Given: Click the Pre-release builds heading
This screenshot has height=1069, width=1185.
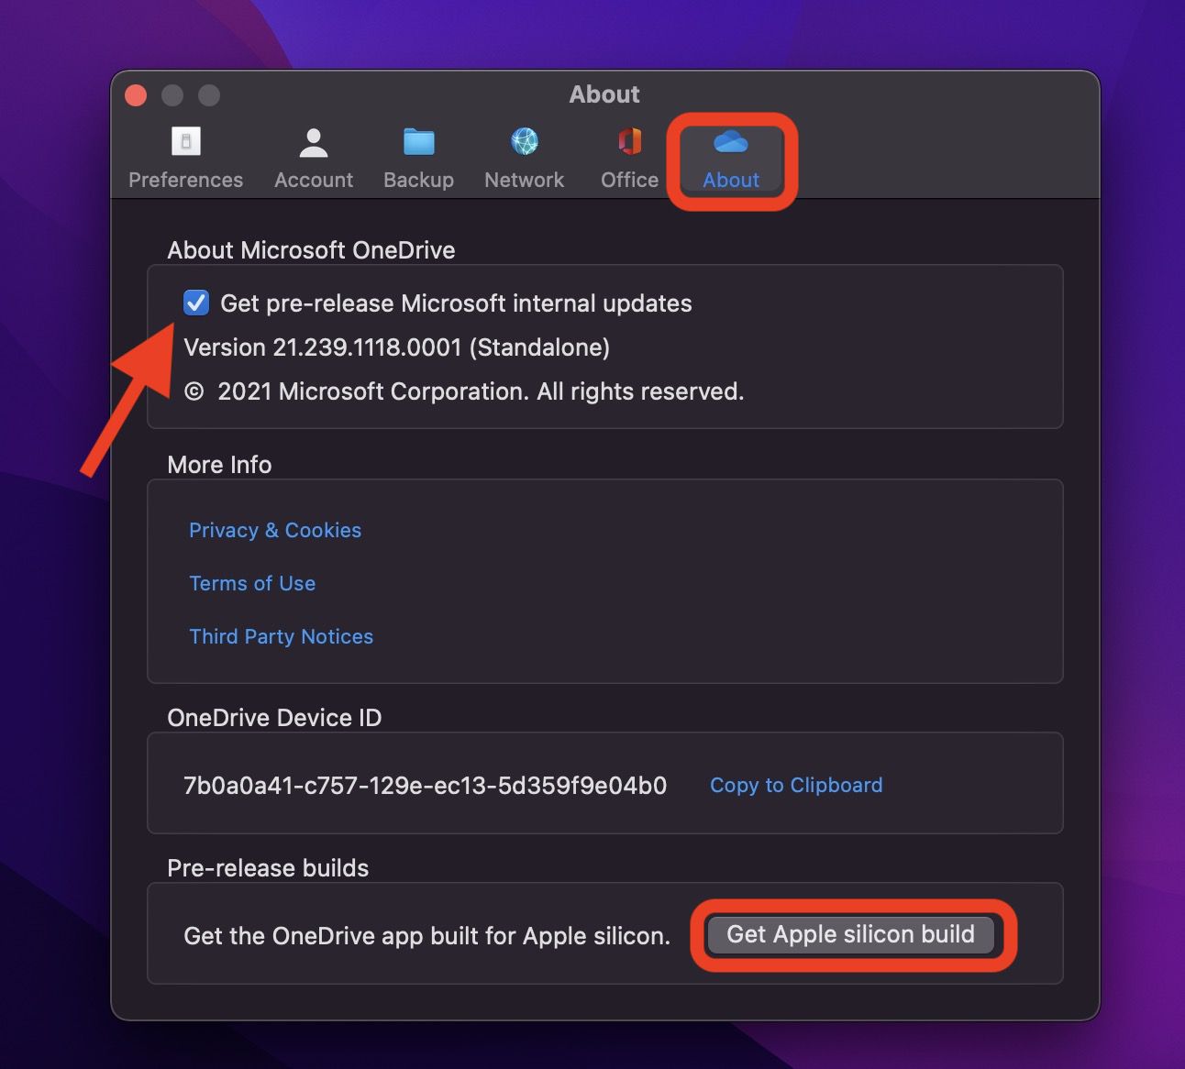Looking at the screenshot, I should pos(268,868).
